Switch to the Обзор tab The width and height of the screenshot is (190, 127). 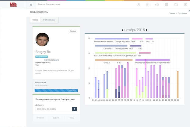coord(35,20)
